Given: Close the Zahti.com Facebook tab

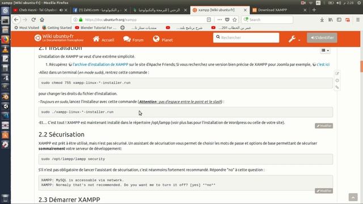Looking at the screenshot, I should click(125, 10).
